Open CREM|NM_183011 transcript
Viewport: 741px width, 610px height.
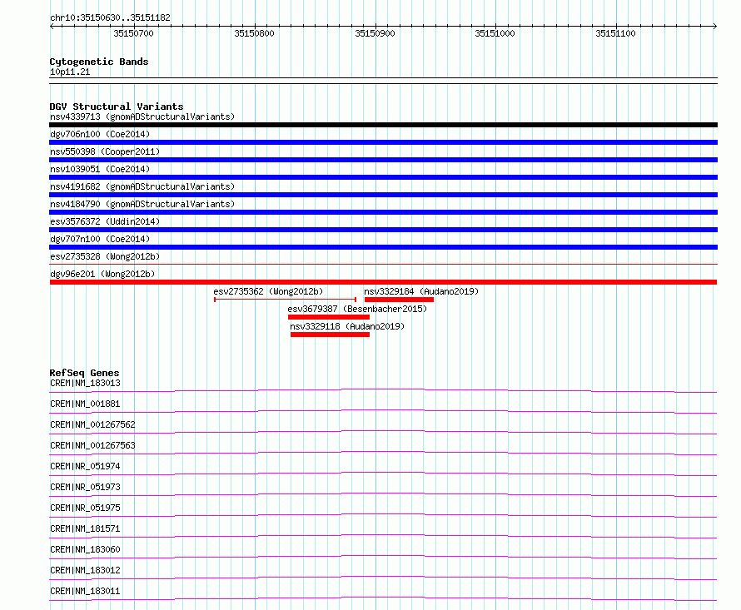85,591
